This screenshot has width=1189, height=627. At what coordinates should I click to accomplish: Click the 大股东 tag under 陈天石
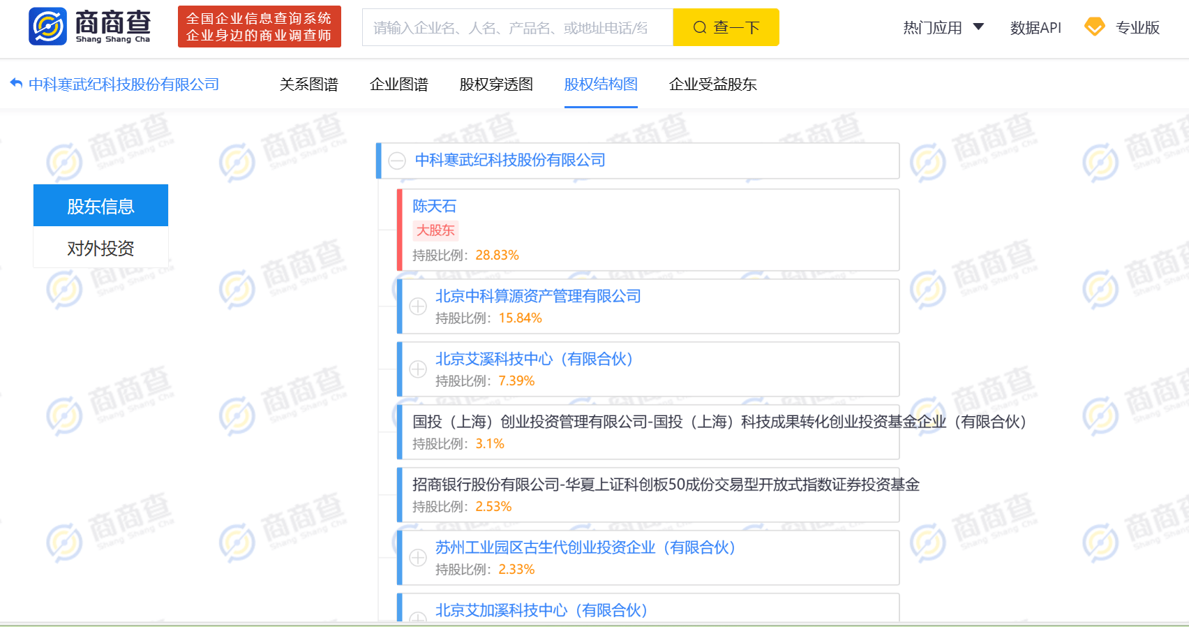[435, 230]
